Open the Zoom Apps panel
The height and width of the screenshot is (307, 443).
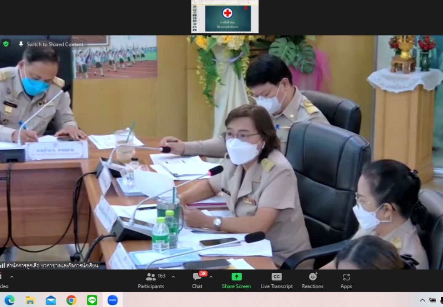click(346, 281)
